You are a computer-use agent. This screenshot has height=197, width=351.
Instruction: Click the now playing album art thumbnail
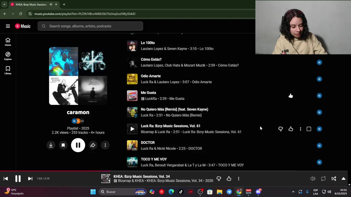pos(106,179)
